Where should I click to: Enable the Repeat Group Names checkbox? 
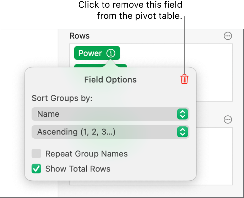coord(36,154)
